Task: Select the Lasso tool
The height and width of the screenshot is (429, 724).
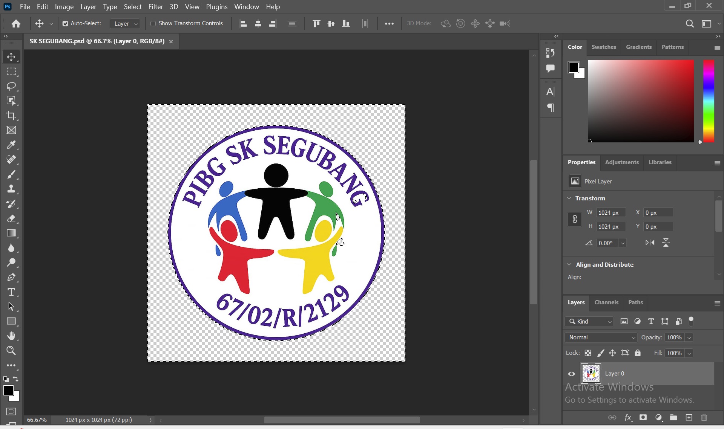Action: point(11,86)
